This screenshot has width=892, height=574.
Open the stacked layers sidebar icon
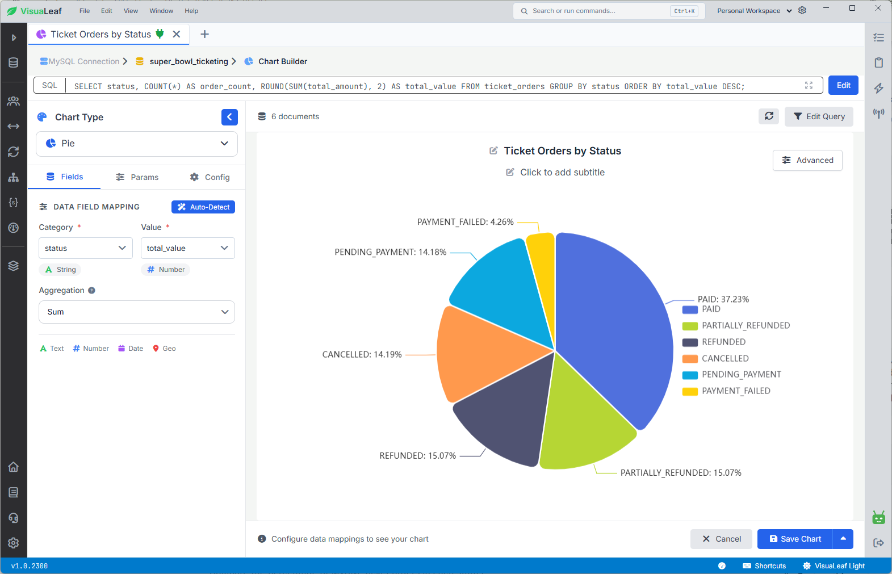(x=14, y=266)
